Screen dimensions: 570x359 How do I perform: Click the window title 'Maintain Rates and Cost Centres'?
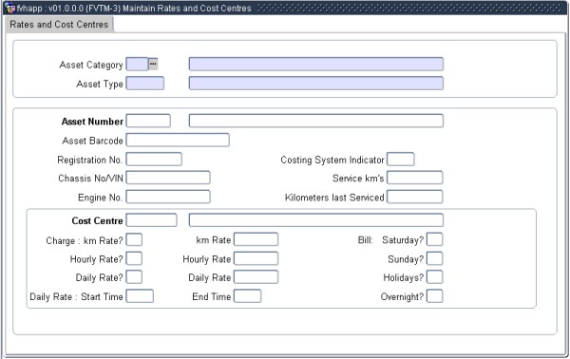tap(187, 8)
